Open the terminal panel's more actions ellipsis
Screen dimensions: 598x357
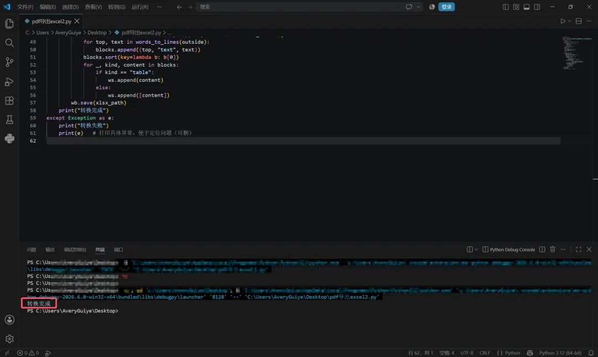point(563,250)
